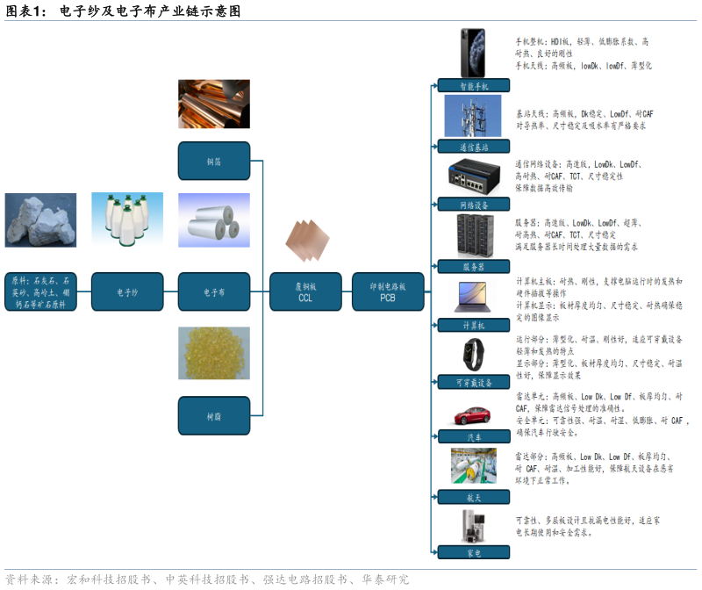
Task: Select the wearable smart band image
Action: (x=473, y=355)
